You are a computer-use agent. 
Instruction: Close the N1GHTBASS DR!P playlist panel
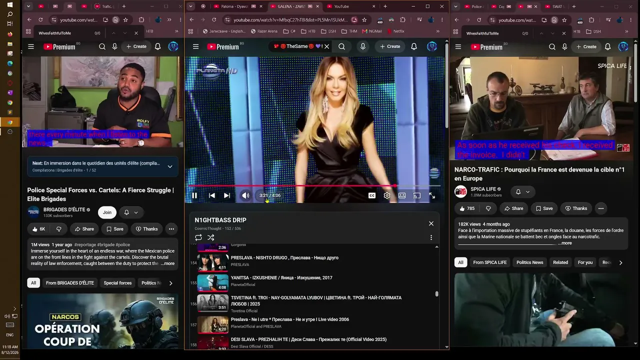[431, 223]
